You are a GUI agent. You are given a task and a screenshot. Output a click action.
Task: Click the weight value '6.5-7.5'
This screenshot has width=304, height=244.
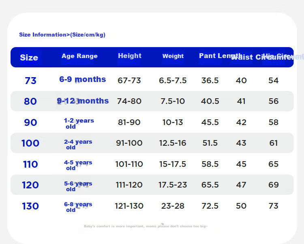pos(173,80)
